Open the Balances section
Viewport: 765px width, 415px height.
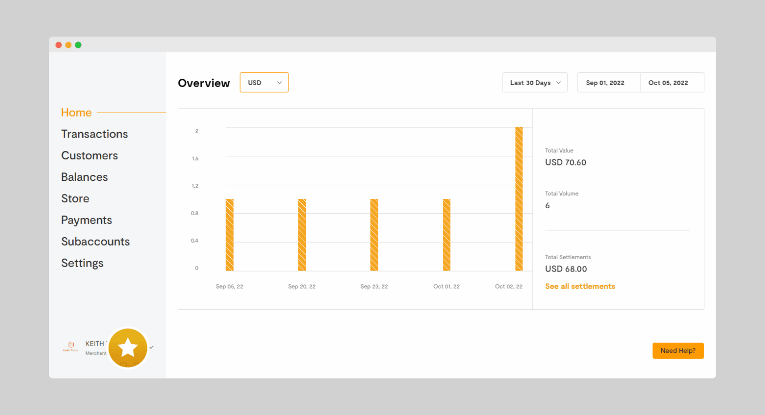[85, 177]
